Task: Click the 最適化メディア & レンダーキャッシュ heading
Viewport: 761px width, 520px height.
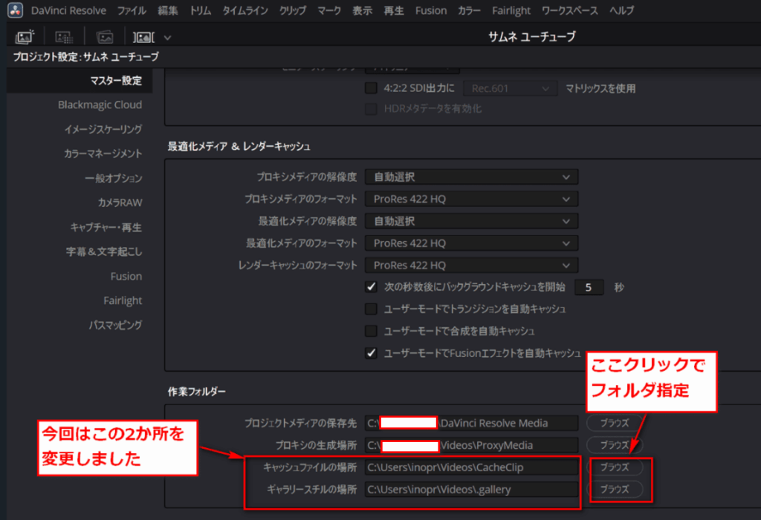Action: click(239, 146)
